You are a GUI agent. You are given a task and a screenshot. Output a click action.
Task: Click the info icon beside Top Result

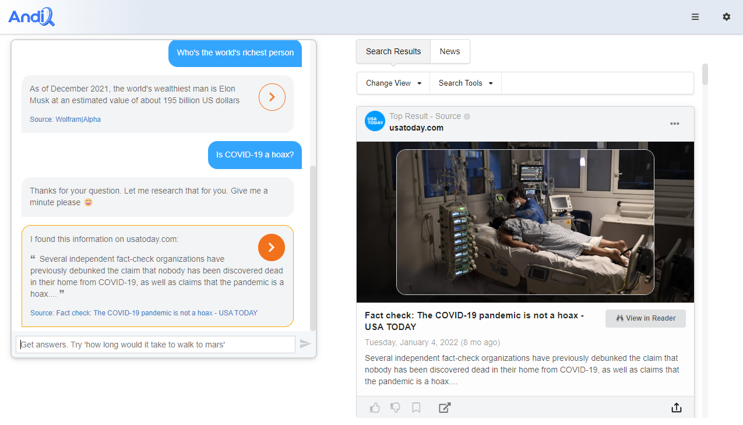pos(467,117)
